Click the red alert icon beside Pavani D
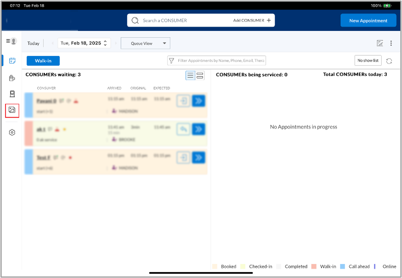402x278 pixels. (76, 102)
